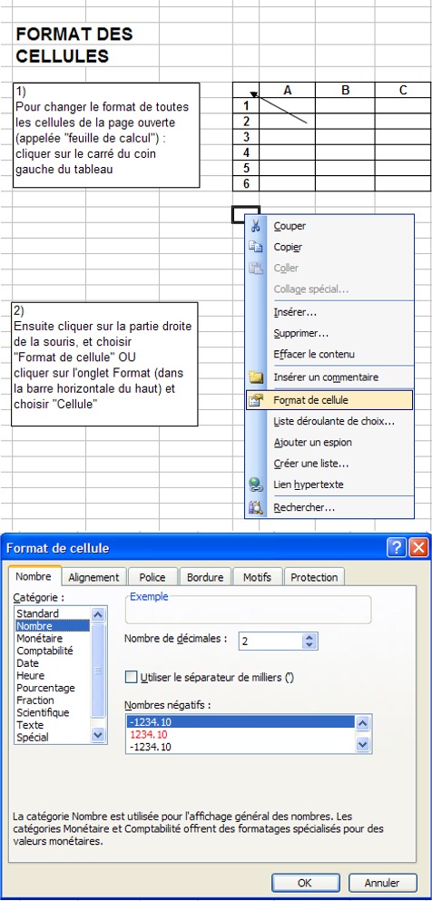The width and height of the screenshot is (432, 901).
Task: Open the Bordure tab
Action: (x=205, y=577)
